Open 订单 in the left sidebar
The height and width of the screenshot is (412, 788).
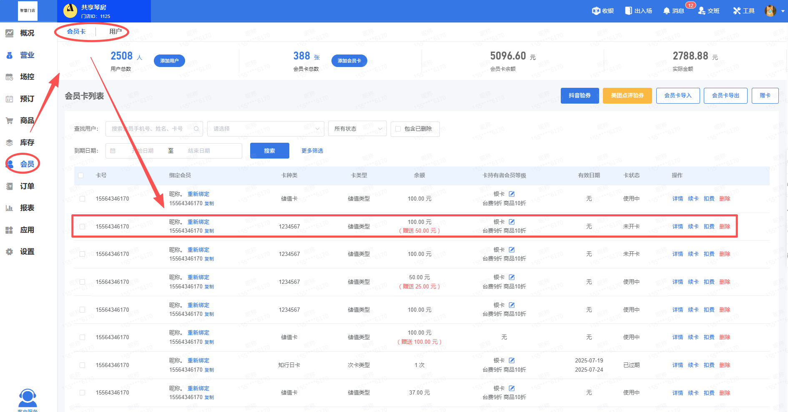coord(27,186)
